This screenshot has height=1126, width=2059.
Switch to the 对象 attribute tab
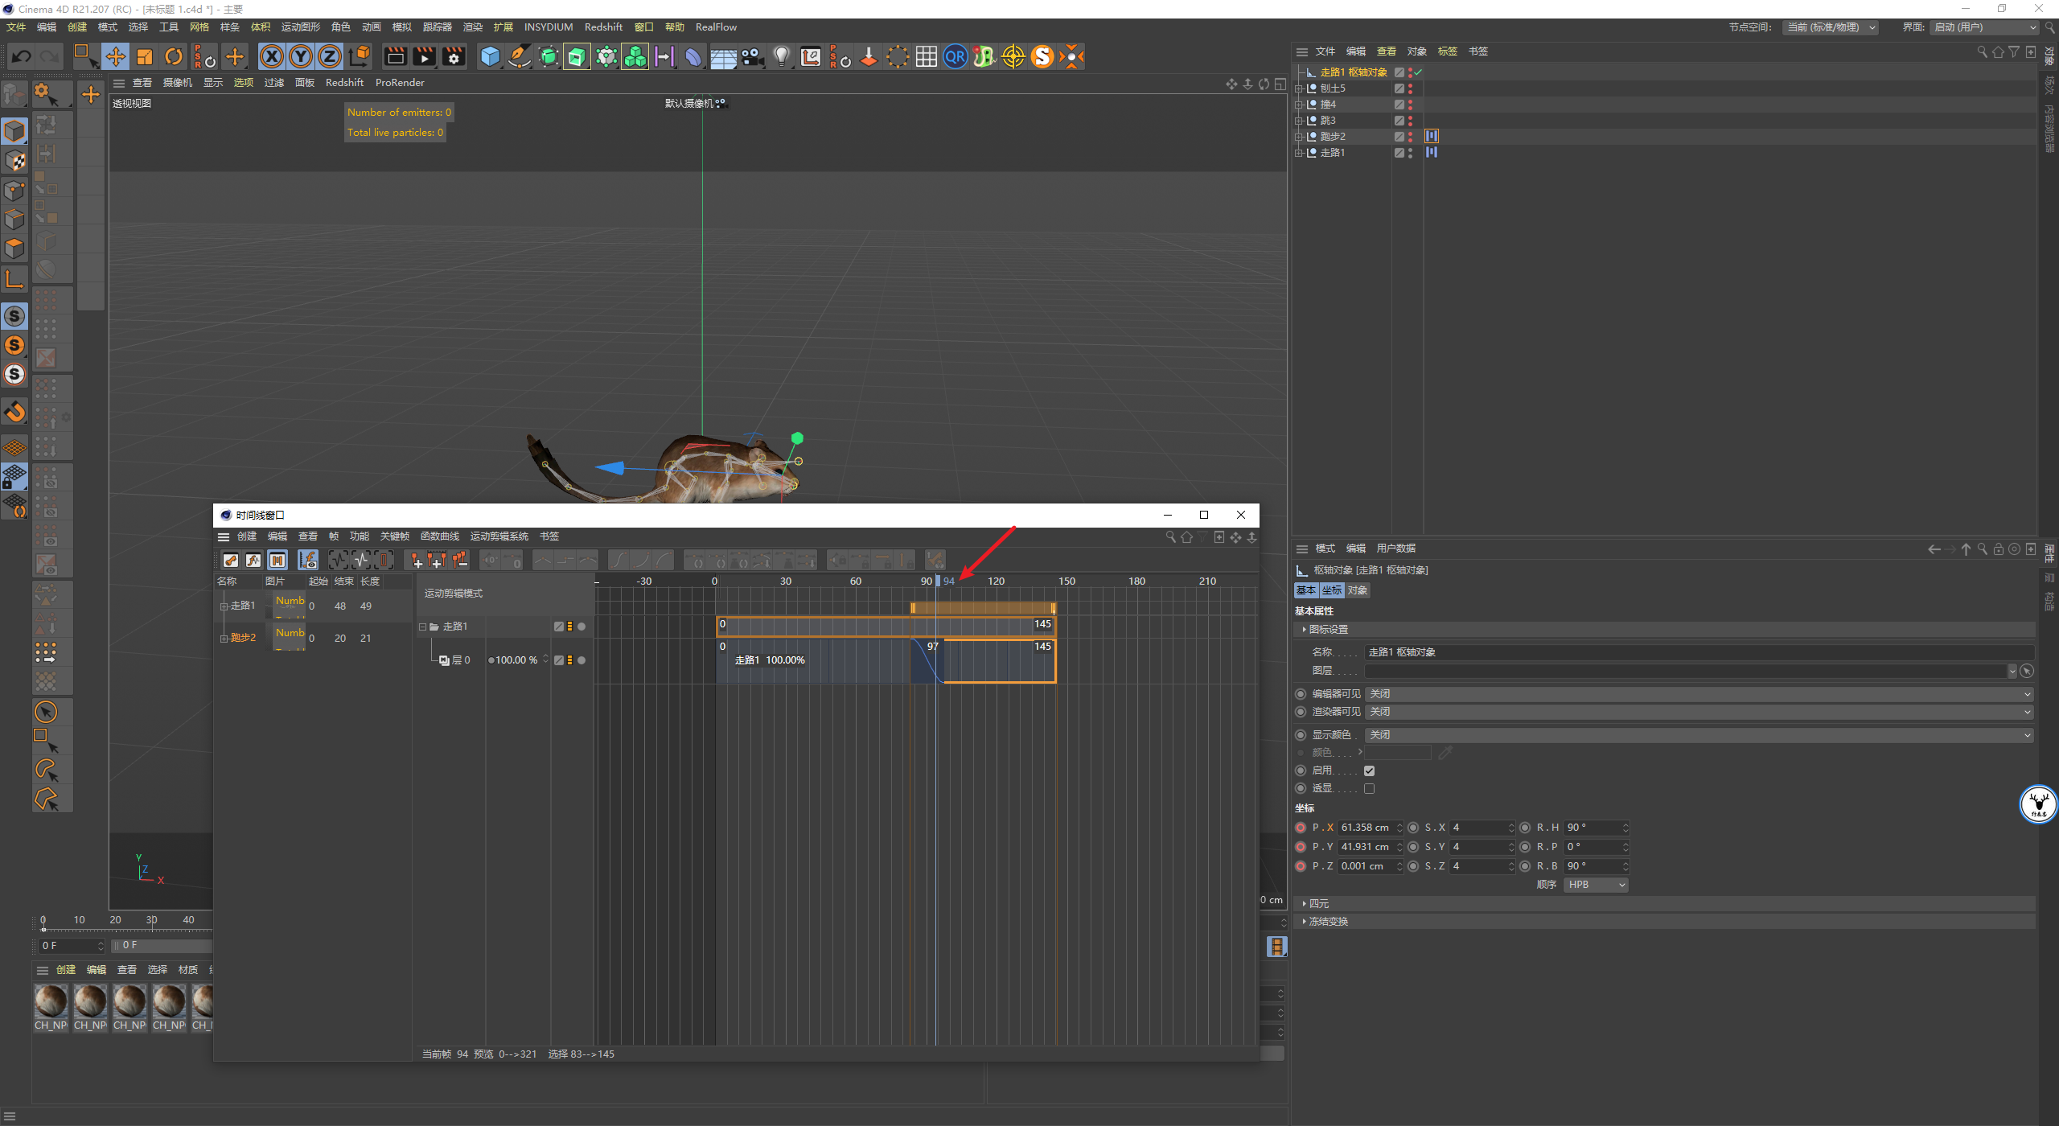tap(1358, 590)
